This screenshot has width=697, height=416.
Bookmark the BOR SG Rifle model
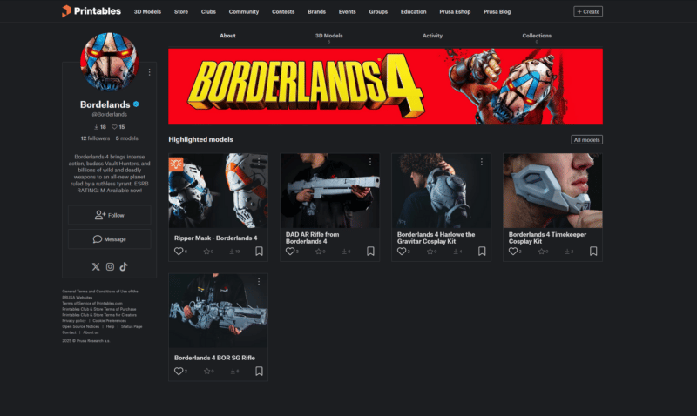[259, 371]
